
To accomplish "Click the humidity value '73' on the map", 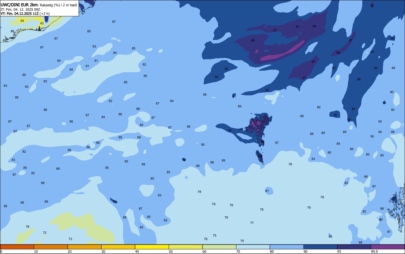I will tap(70, 239).
